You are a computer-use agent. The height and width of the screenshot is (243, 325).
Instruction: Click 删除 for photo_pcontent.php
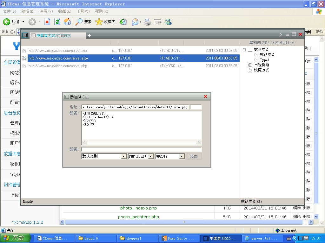pos(306,216)
